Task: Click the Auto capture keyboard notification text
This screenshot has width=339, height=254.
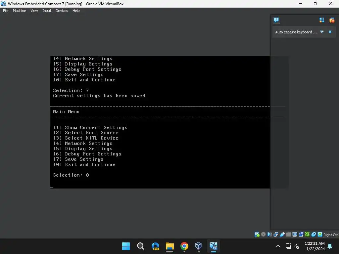Action: (x=296, y=32)
